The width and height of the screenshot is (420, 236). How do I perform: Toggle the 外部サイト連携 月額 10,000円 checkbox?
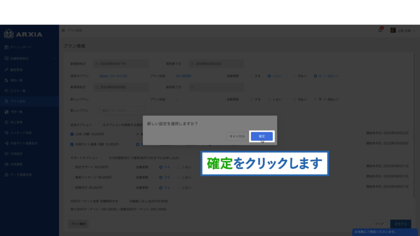pyautogui.click(x=72, y=144)
